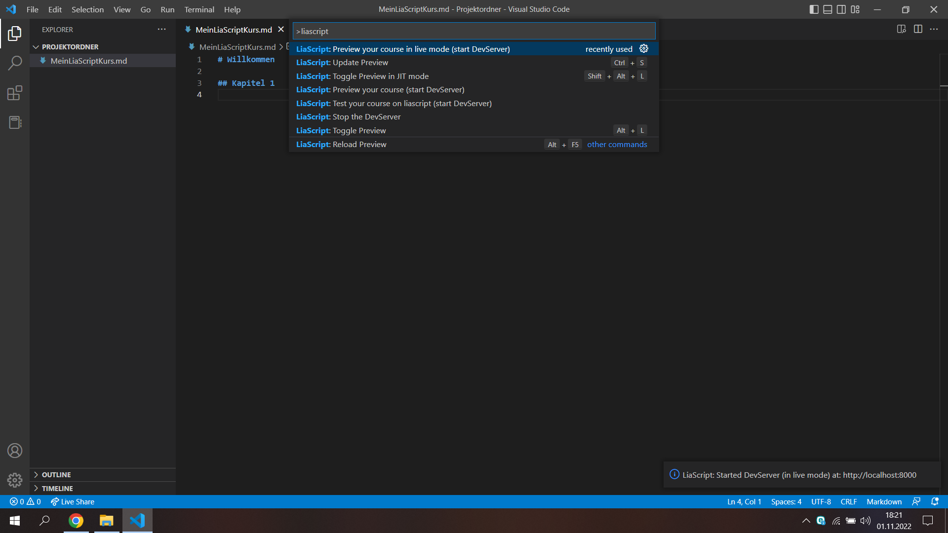The image size is (948, 533).
Task: Run Preview your course (start DevServer) command
Action: (x=474, y=90)
